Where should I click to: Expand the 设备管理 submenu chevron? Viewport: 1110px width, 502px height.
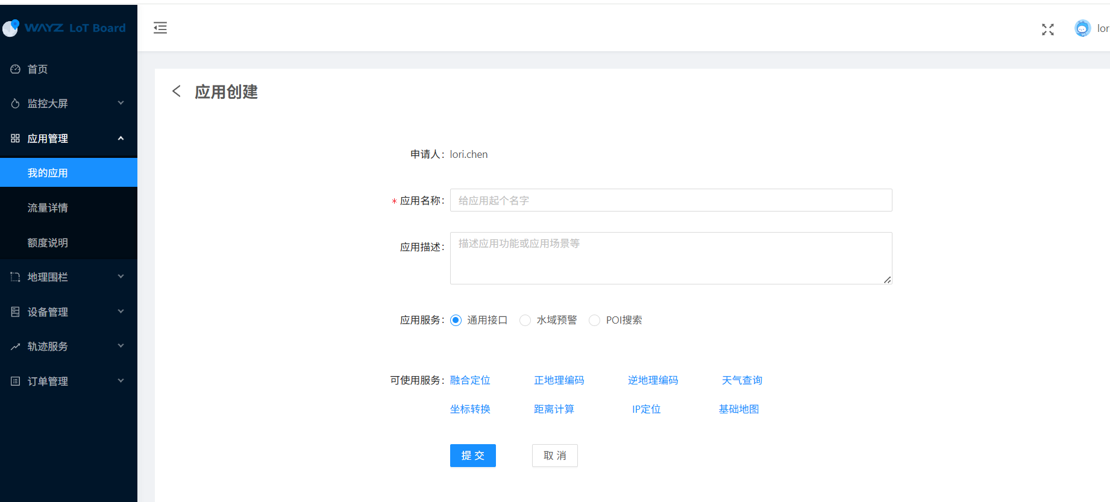pyautogui.click(x=121, y=312)
